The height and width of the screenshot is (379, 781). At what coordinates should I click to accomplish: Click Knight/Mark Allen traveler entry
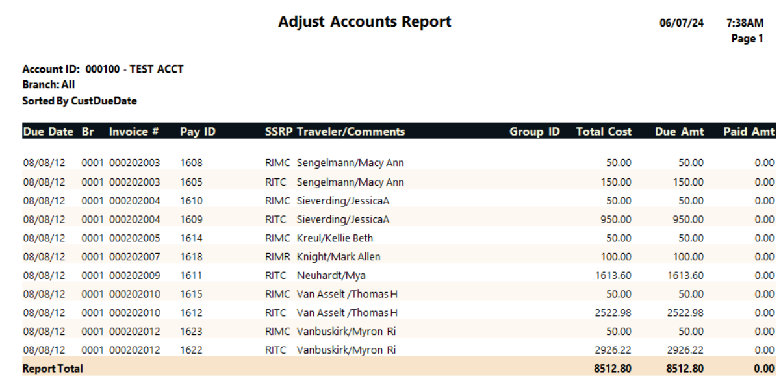339,256
